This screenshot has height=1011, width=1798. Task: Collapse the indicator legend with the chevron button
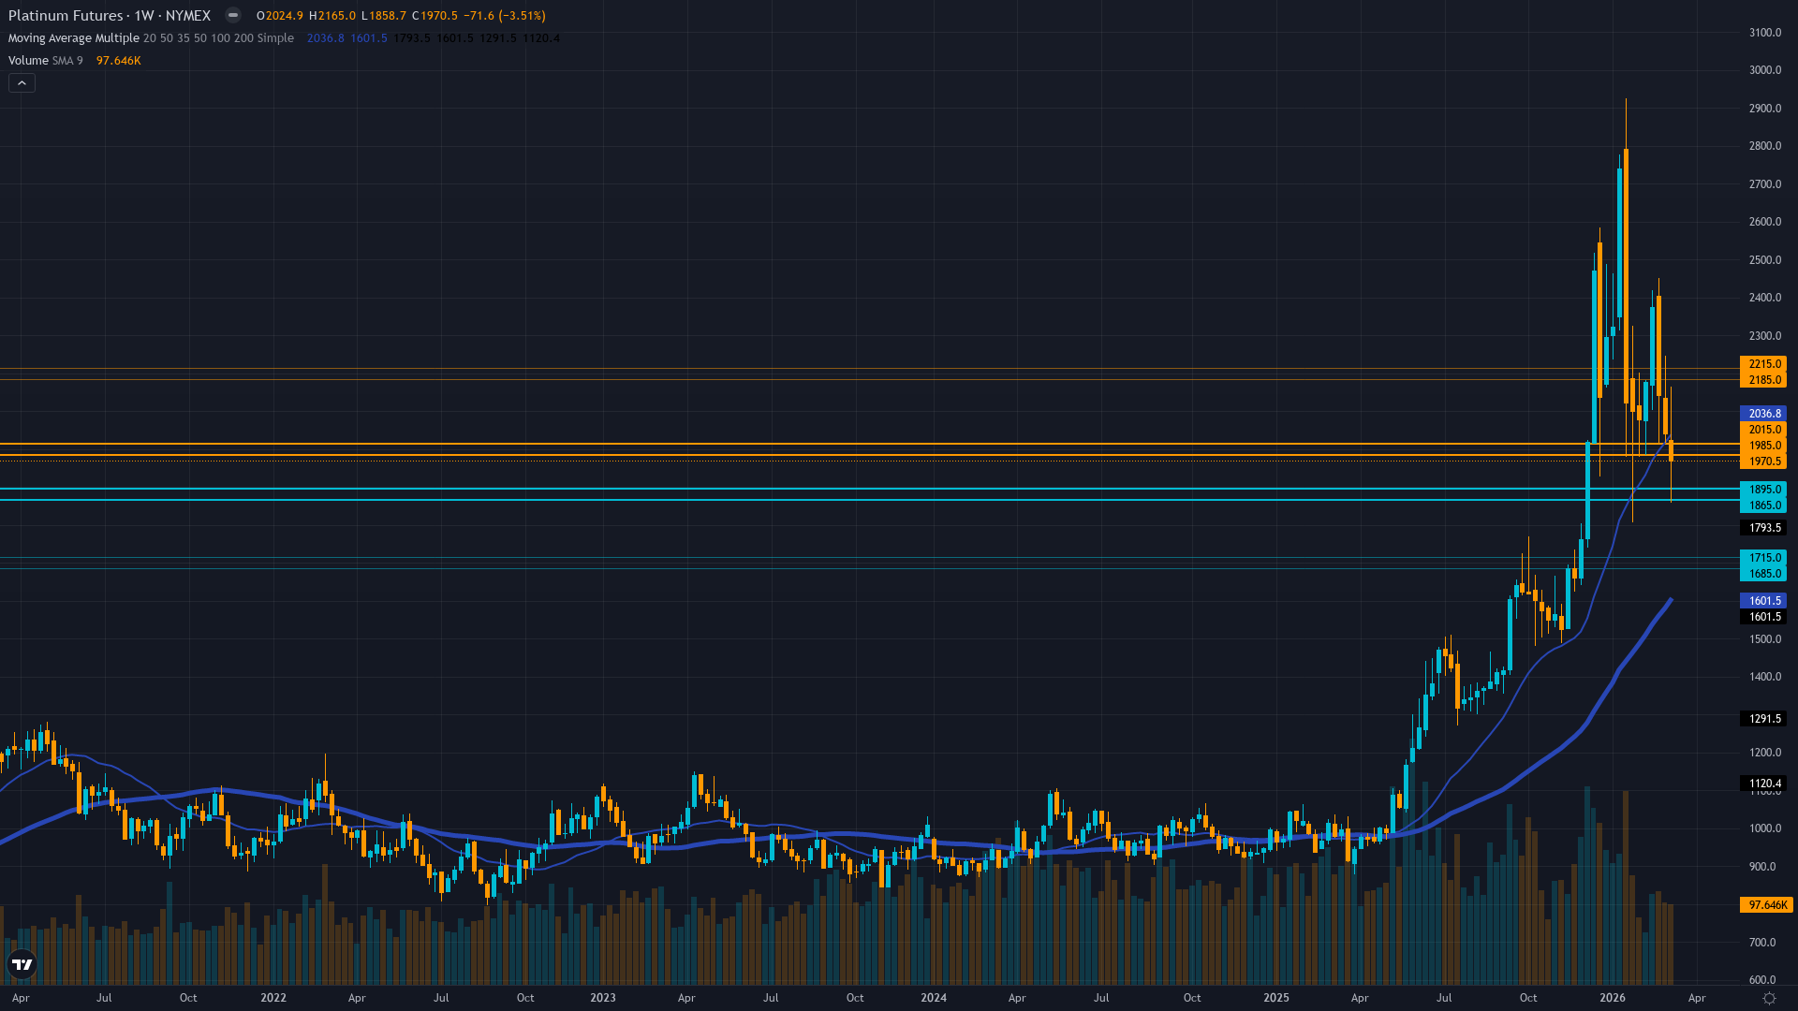tap(22, 83)
